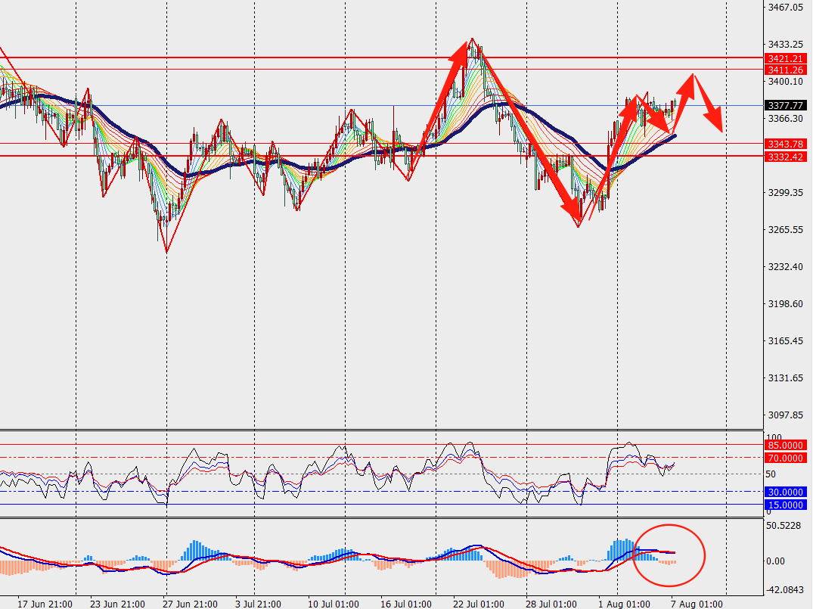Click the 3 Jul 21:00 time label

258,604
